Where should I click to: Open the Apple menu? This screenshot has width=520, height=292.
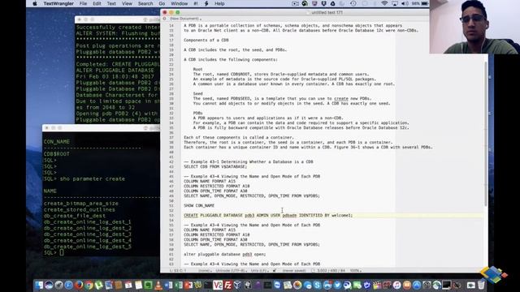[34, 3]
